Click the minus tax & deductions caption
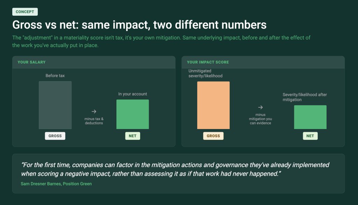Image resolution: width=358 pixels, height=205 pixels. tap(94, 121)
